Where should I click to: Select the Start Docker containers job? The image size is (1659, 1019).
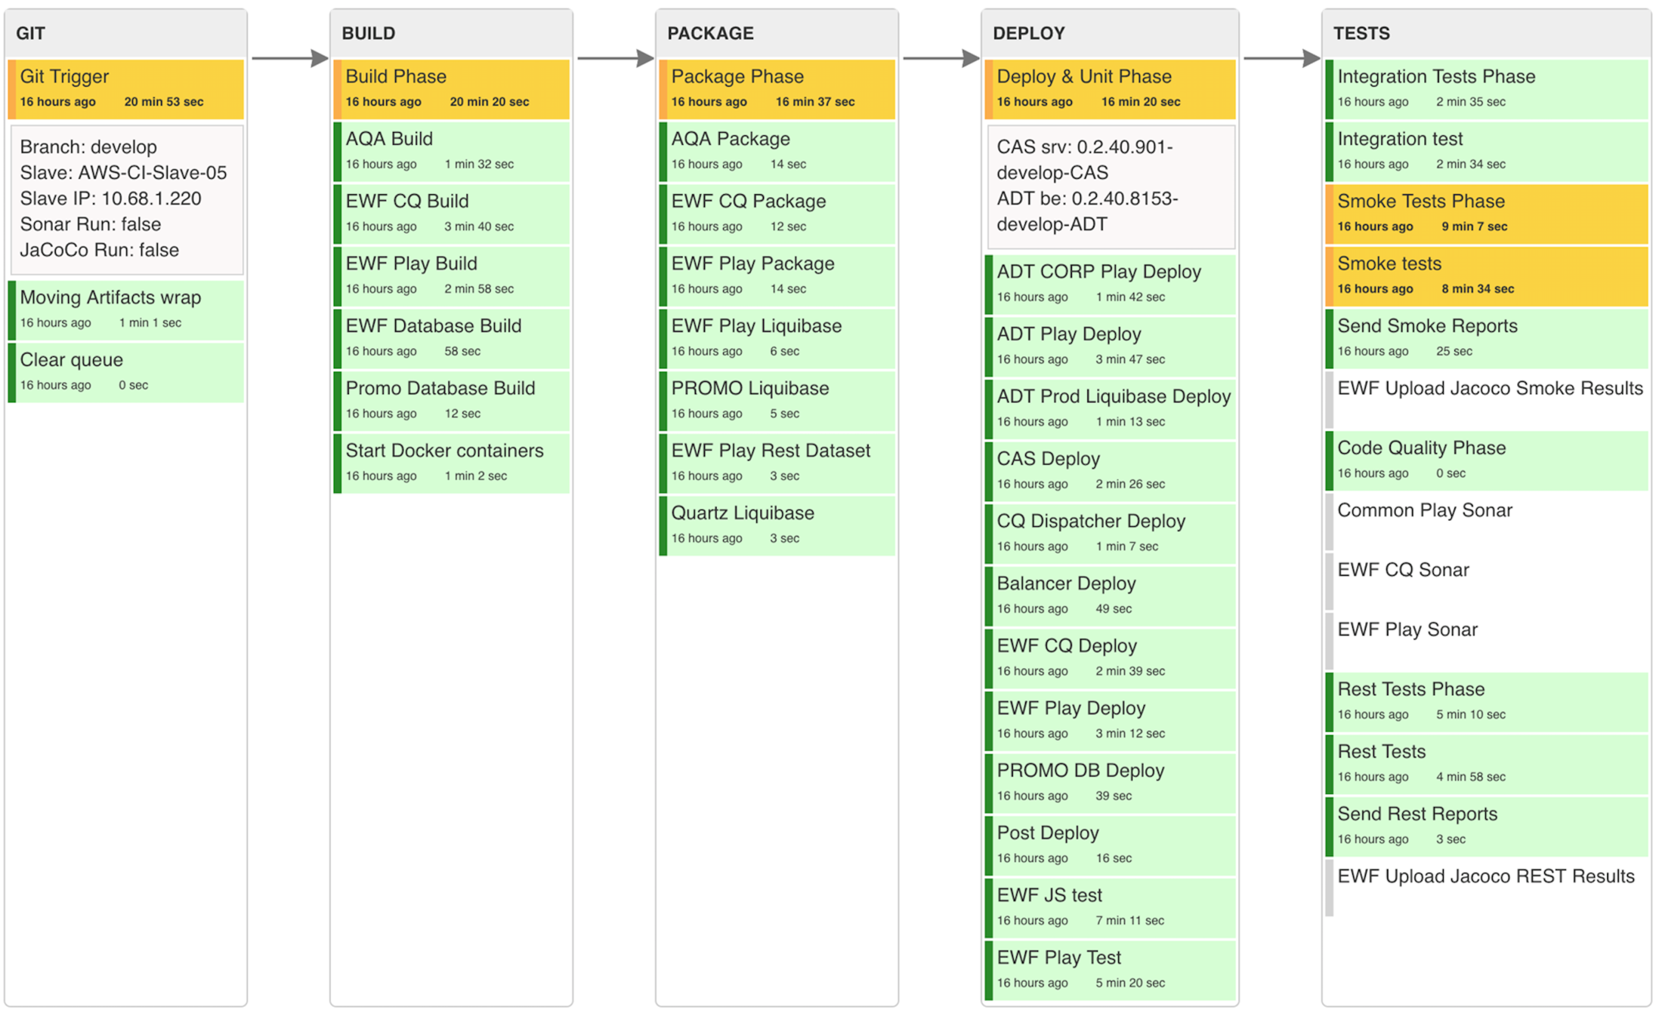[444, 451]
